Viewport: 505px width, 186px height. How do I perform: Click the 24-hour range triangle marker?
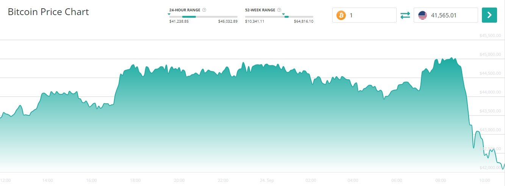[x=169, y=14]
